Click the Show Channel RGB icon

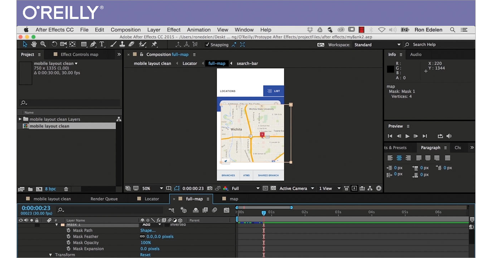tap(225, 188)
